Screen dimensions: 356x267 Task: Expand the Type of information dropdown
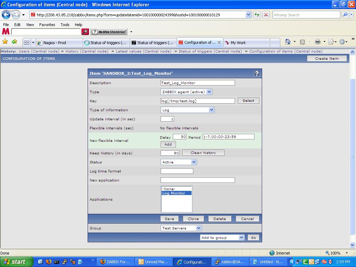click(212, 110)
